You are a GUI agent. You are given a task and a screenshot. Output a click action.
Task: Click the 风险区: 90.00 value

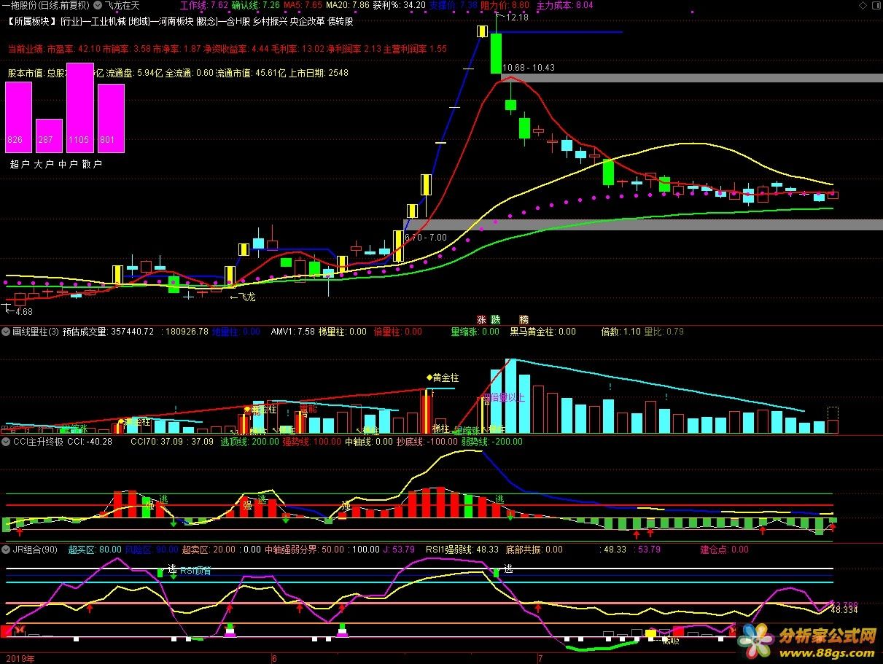(x=152, y=550)
